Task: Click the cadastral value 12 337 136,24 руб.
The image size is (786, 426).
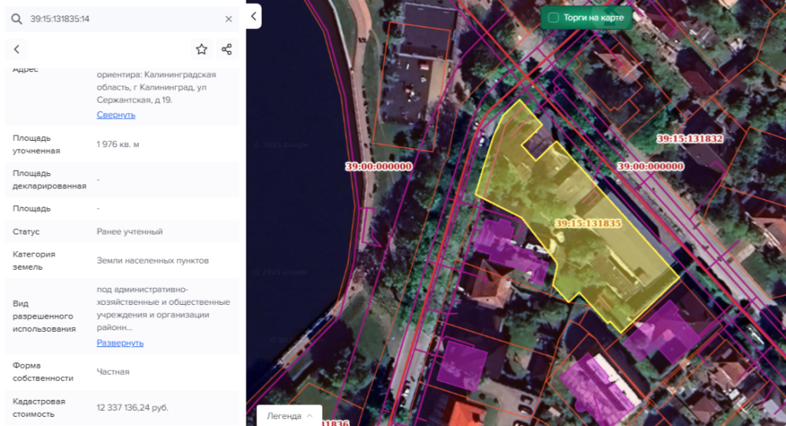Action: coord(132,408)
